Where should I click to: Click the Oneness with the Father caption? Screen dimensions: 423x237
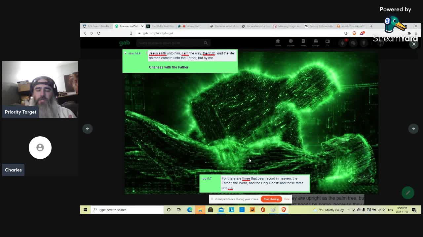coord(169,67)
